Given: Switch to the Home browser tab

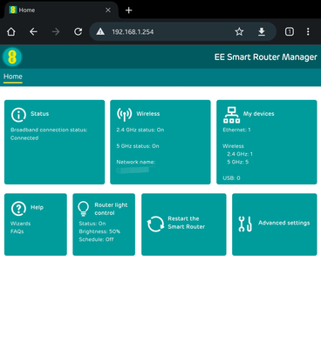Looking at the screenshot, I should point(61,10).
